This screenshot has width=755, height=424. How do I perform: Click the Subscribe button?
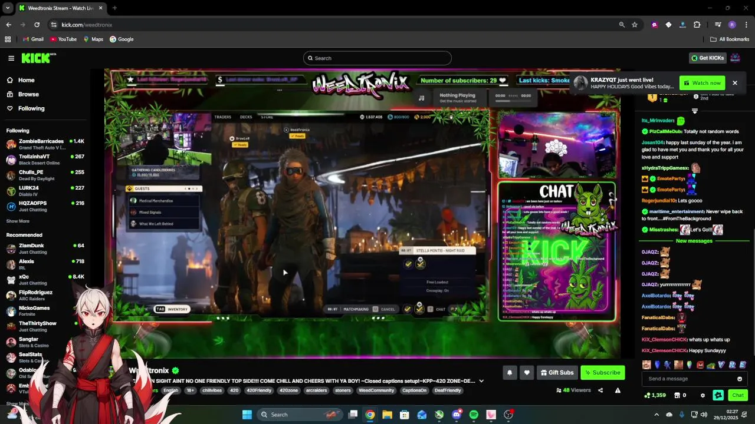click(x=602, y=372)
